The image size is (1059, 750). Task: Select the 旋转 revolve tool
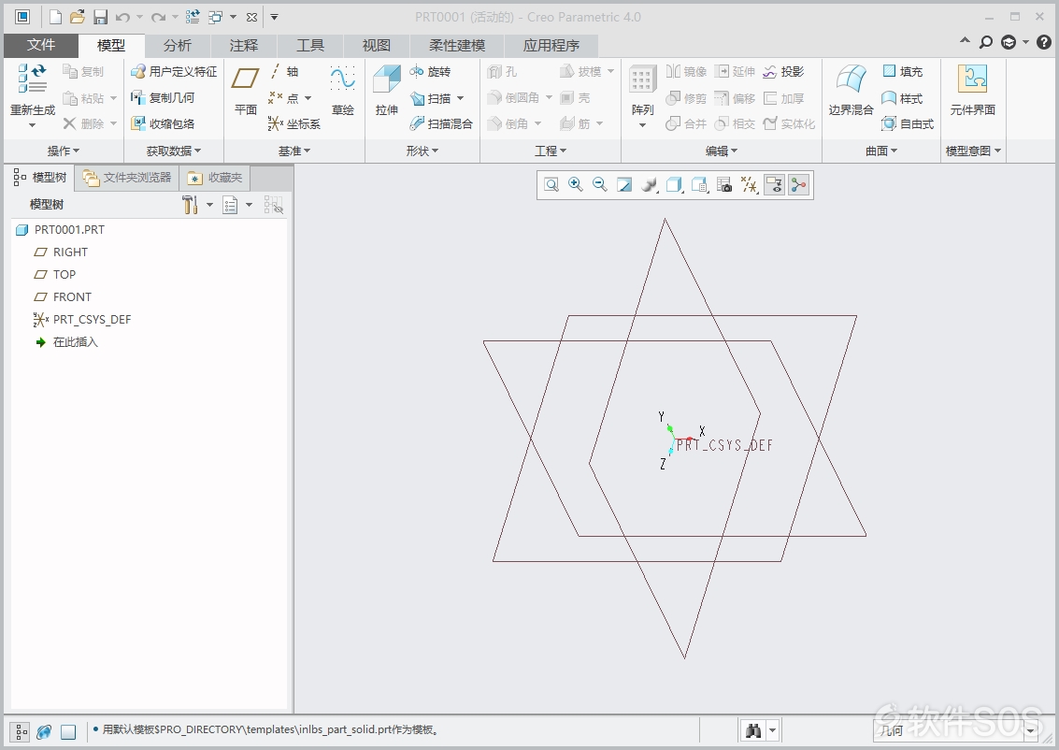430,72
